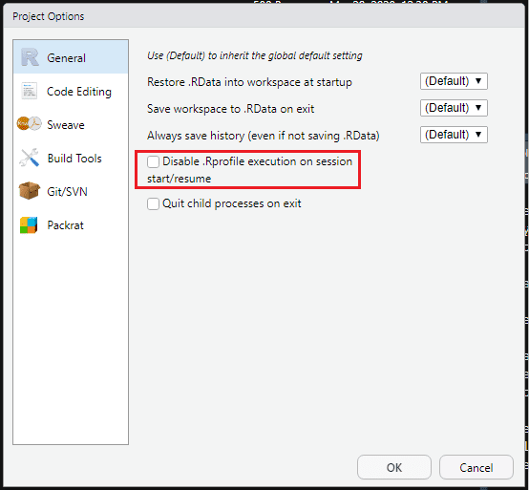Open the Sweave options section
The image size is (529, 490).
point(66,125)
